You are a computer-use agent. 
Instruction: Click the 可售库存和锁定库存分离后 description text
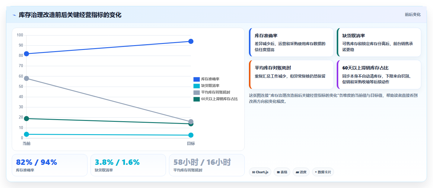377,47
